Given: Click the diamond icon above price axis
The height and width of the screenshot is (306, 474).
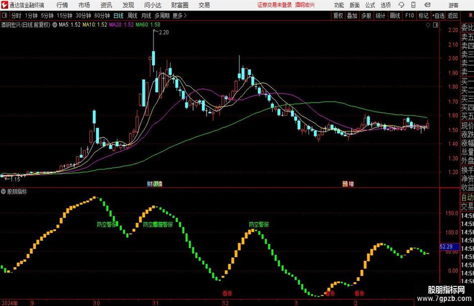Looking at the screenshot, I should [x=428, y=25].
